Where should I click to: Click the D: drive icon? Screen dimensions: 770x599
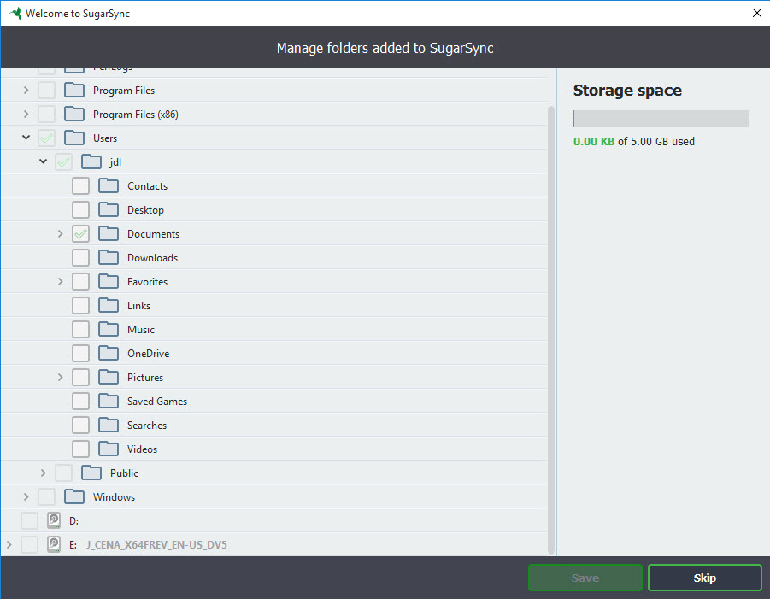tap(54, 520)
